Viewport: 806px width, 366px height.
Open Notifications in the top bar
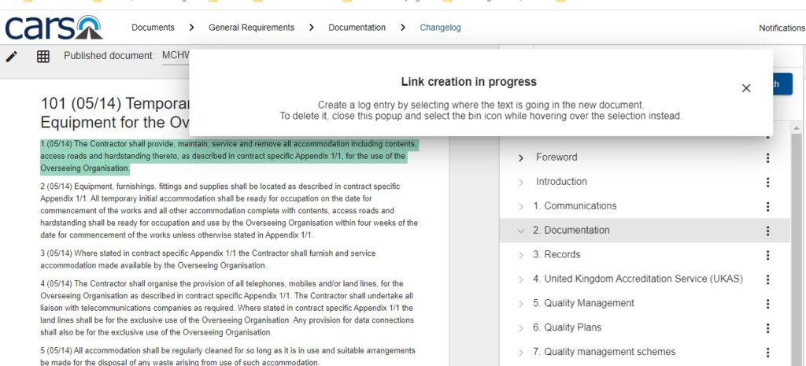781,28
